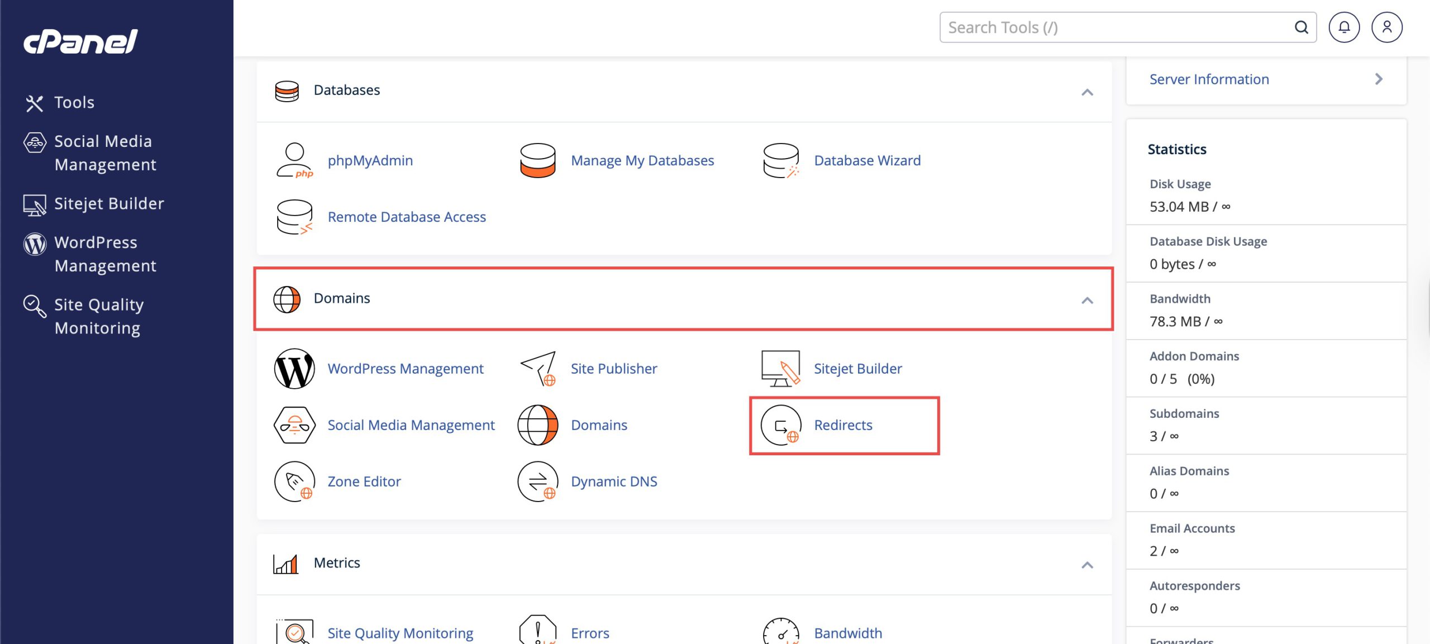This screenshot has width=1430, height=644.
Task: Open Manage My Databases link
Action: tap(642, 161)
